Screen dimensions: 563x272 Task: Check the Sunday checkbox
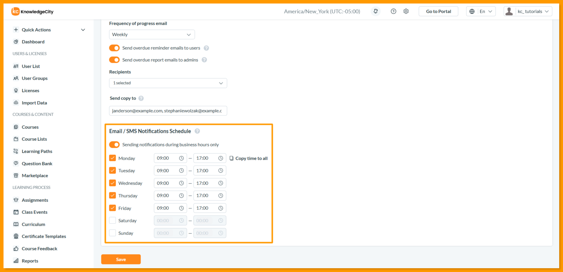coord(112,233)
